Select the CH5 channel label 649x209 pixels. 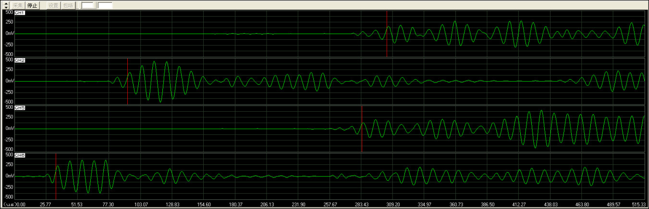pos(20,108)
